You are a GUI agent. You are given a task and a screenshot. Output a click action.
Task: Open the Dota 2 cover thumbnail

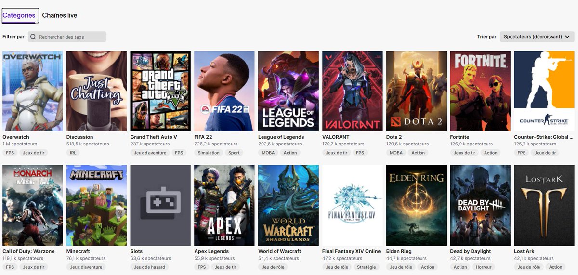416,91
